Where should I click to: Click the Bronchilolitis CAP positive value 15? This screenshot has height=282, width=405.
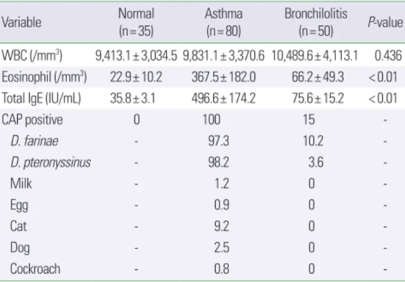click(x=309, y=120)
